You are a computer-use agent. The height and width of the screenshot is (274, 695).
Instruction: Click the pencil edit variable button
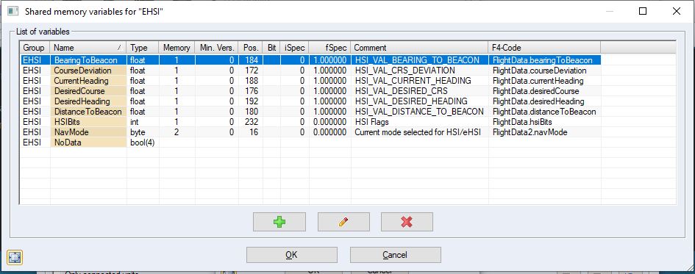[x=343, y=222]
